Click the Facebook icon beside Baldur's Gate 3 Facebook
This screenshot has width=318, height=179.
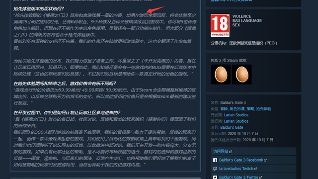coord(215,160)
